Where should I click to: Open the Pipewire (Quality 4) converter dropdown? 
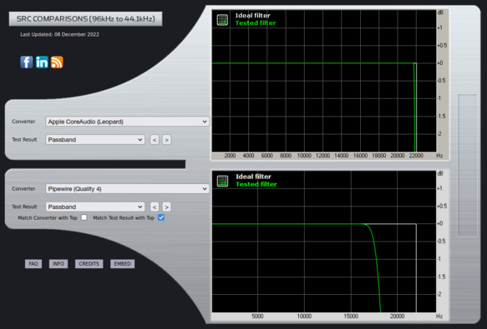coord(127,189)
